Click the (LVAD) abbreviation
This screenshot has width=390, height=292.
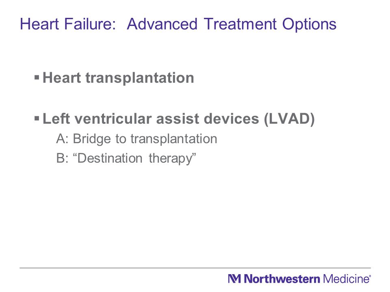[x=290, y=119]
